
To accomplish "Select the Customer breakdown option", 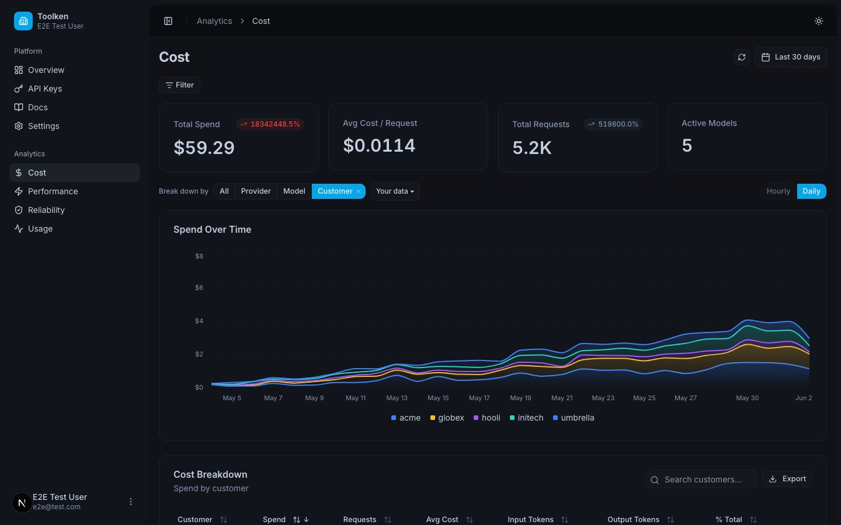I will coord(335,191).
